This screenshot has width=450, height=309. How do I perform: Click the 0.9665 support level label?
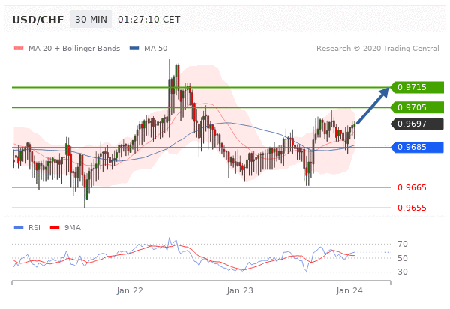click(x=412, y=187)
